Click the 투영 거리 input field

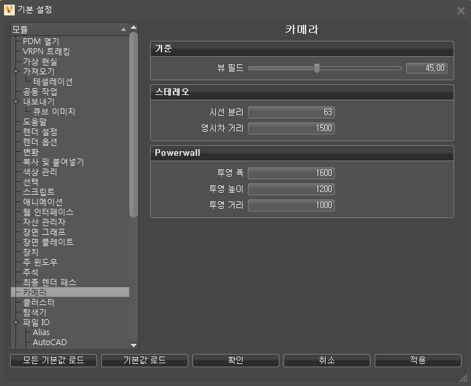pos(291,205)
